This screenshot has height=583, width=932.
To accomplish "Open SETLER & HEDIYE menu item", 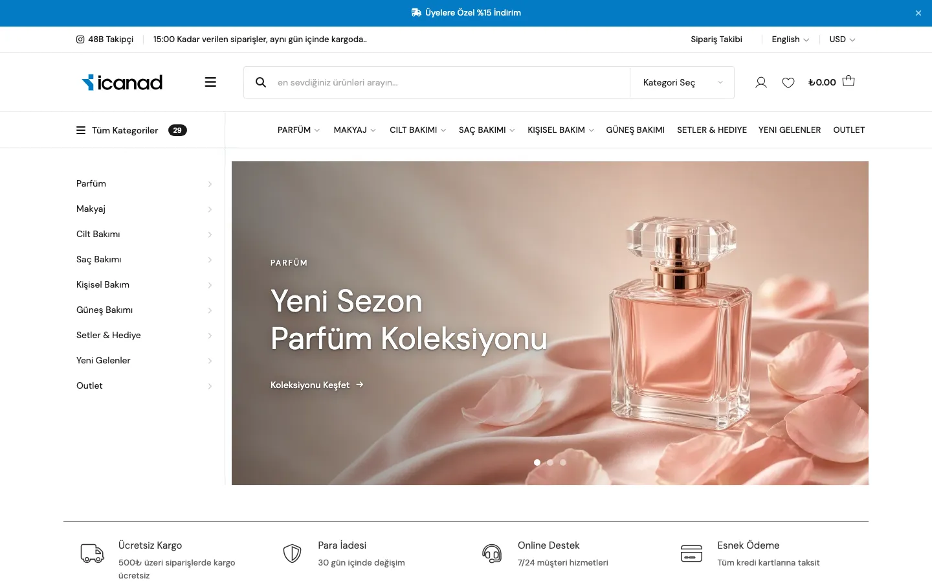I will pyautogui.click(x=712, y=130).
